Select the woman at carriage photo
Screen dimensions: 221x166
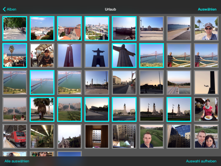(42, 55)
